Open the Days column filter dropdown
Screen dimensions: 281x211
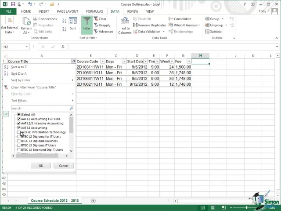point(124,62)
